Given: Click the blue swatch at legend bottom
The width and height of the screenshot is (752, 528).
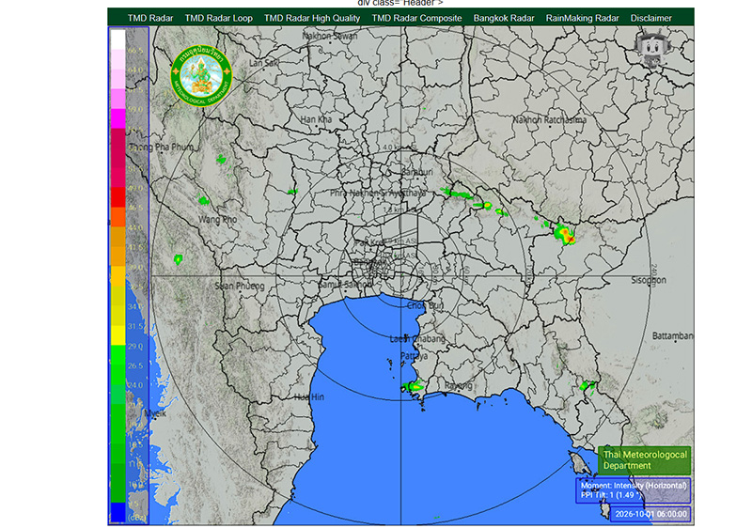Looking at the screenshot, I should click(118, 512).
